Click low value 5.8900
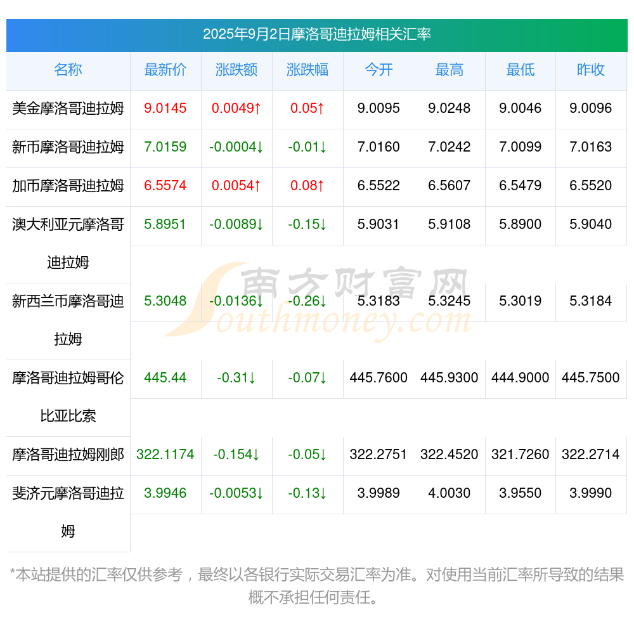634x617 pixels. [x=521, y=224]
